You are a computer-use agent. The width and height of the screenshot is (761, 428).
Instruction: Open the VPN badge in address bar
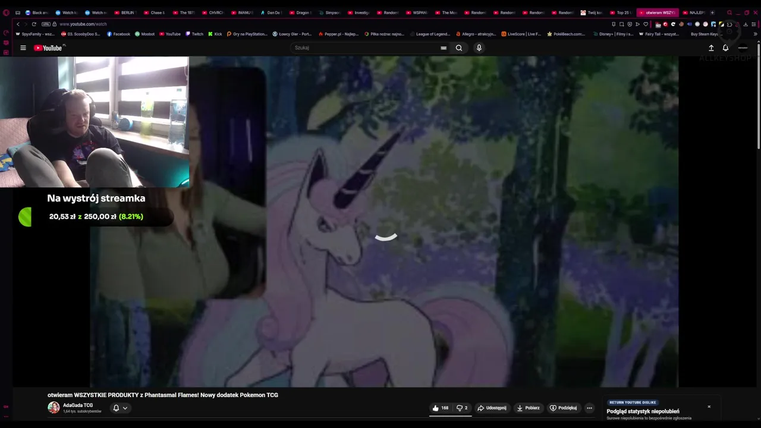[x=45, y=24]
